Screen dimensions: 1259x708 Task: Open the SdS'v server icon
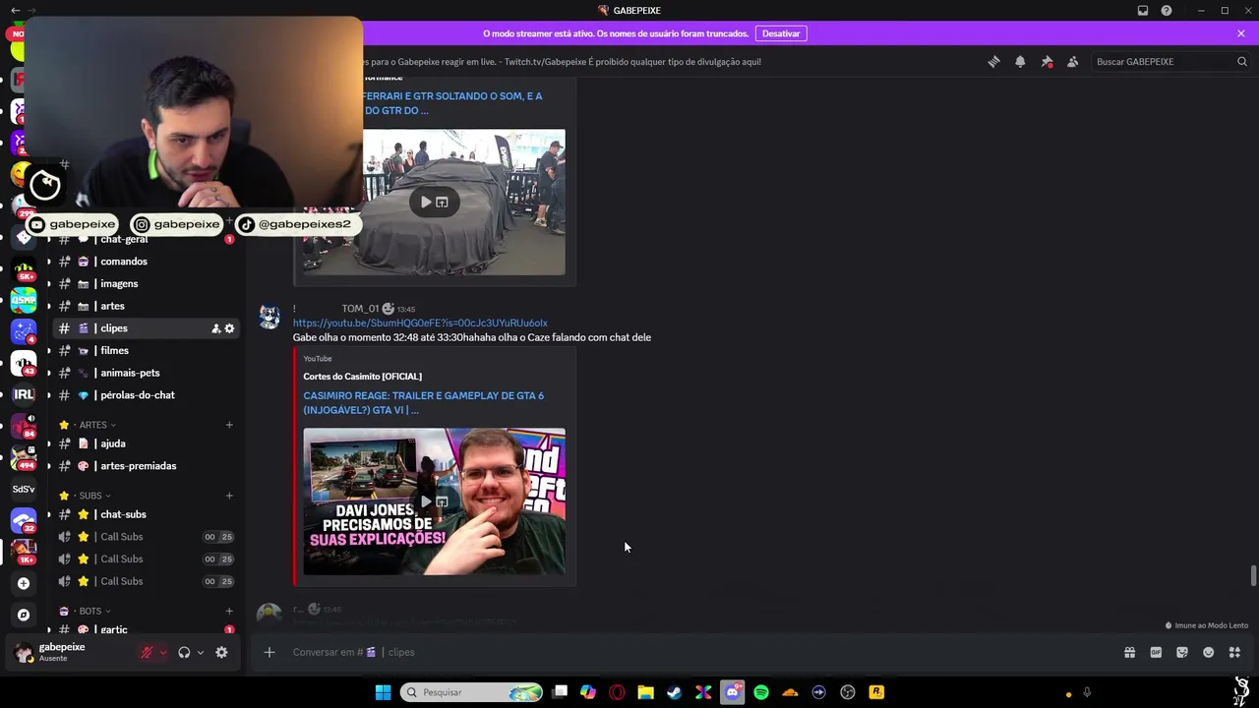tap(24, 489)
